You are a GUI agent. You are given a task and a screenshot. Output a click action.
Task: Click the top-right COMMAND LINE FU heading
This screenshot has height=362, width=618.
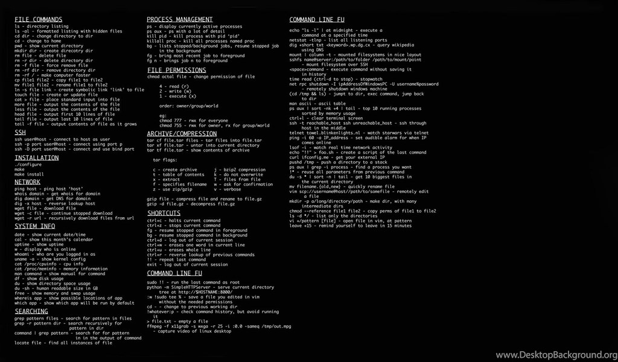[x=317, y=19]
